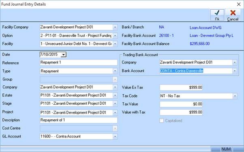Close the Fund Journal Entry Details window
Screen dimensions: 244x152
click(239, 4)
